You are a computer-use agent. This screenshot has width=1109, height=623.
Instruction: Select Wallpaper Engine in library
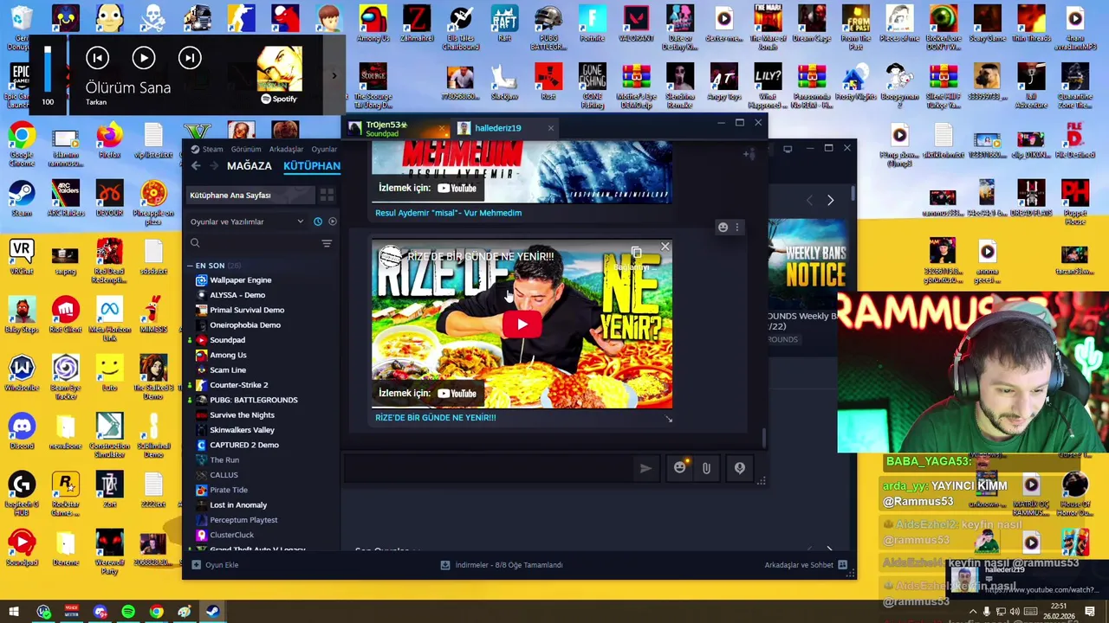(240, 280)
